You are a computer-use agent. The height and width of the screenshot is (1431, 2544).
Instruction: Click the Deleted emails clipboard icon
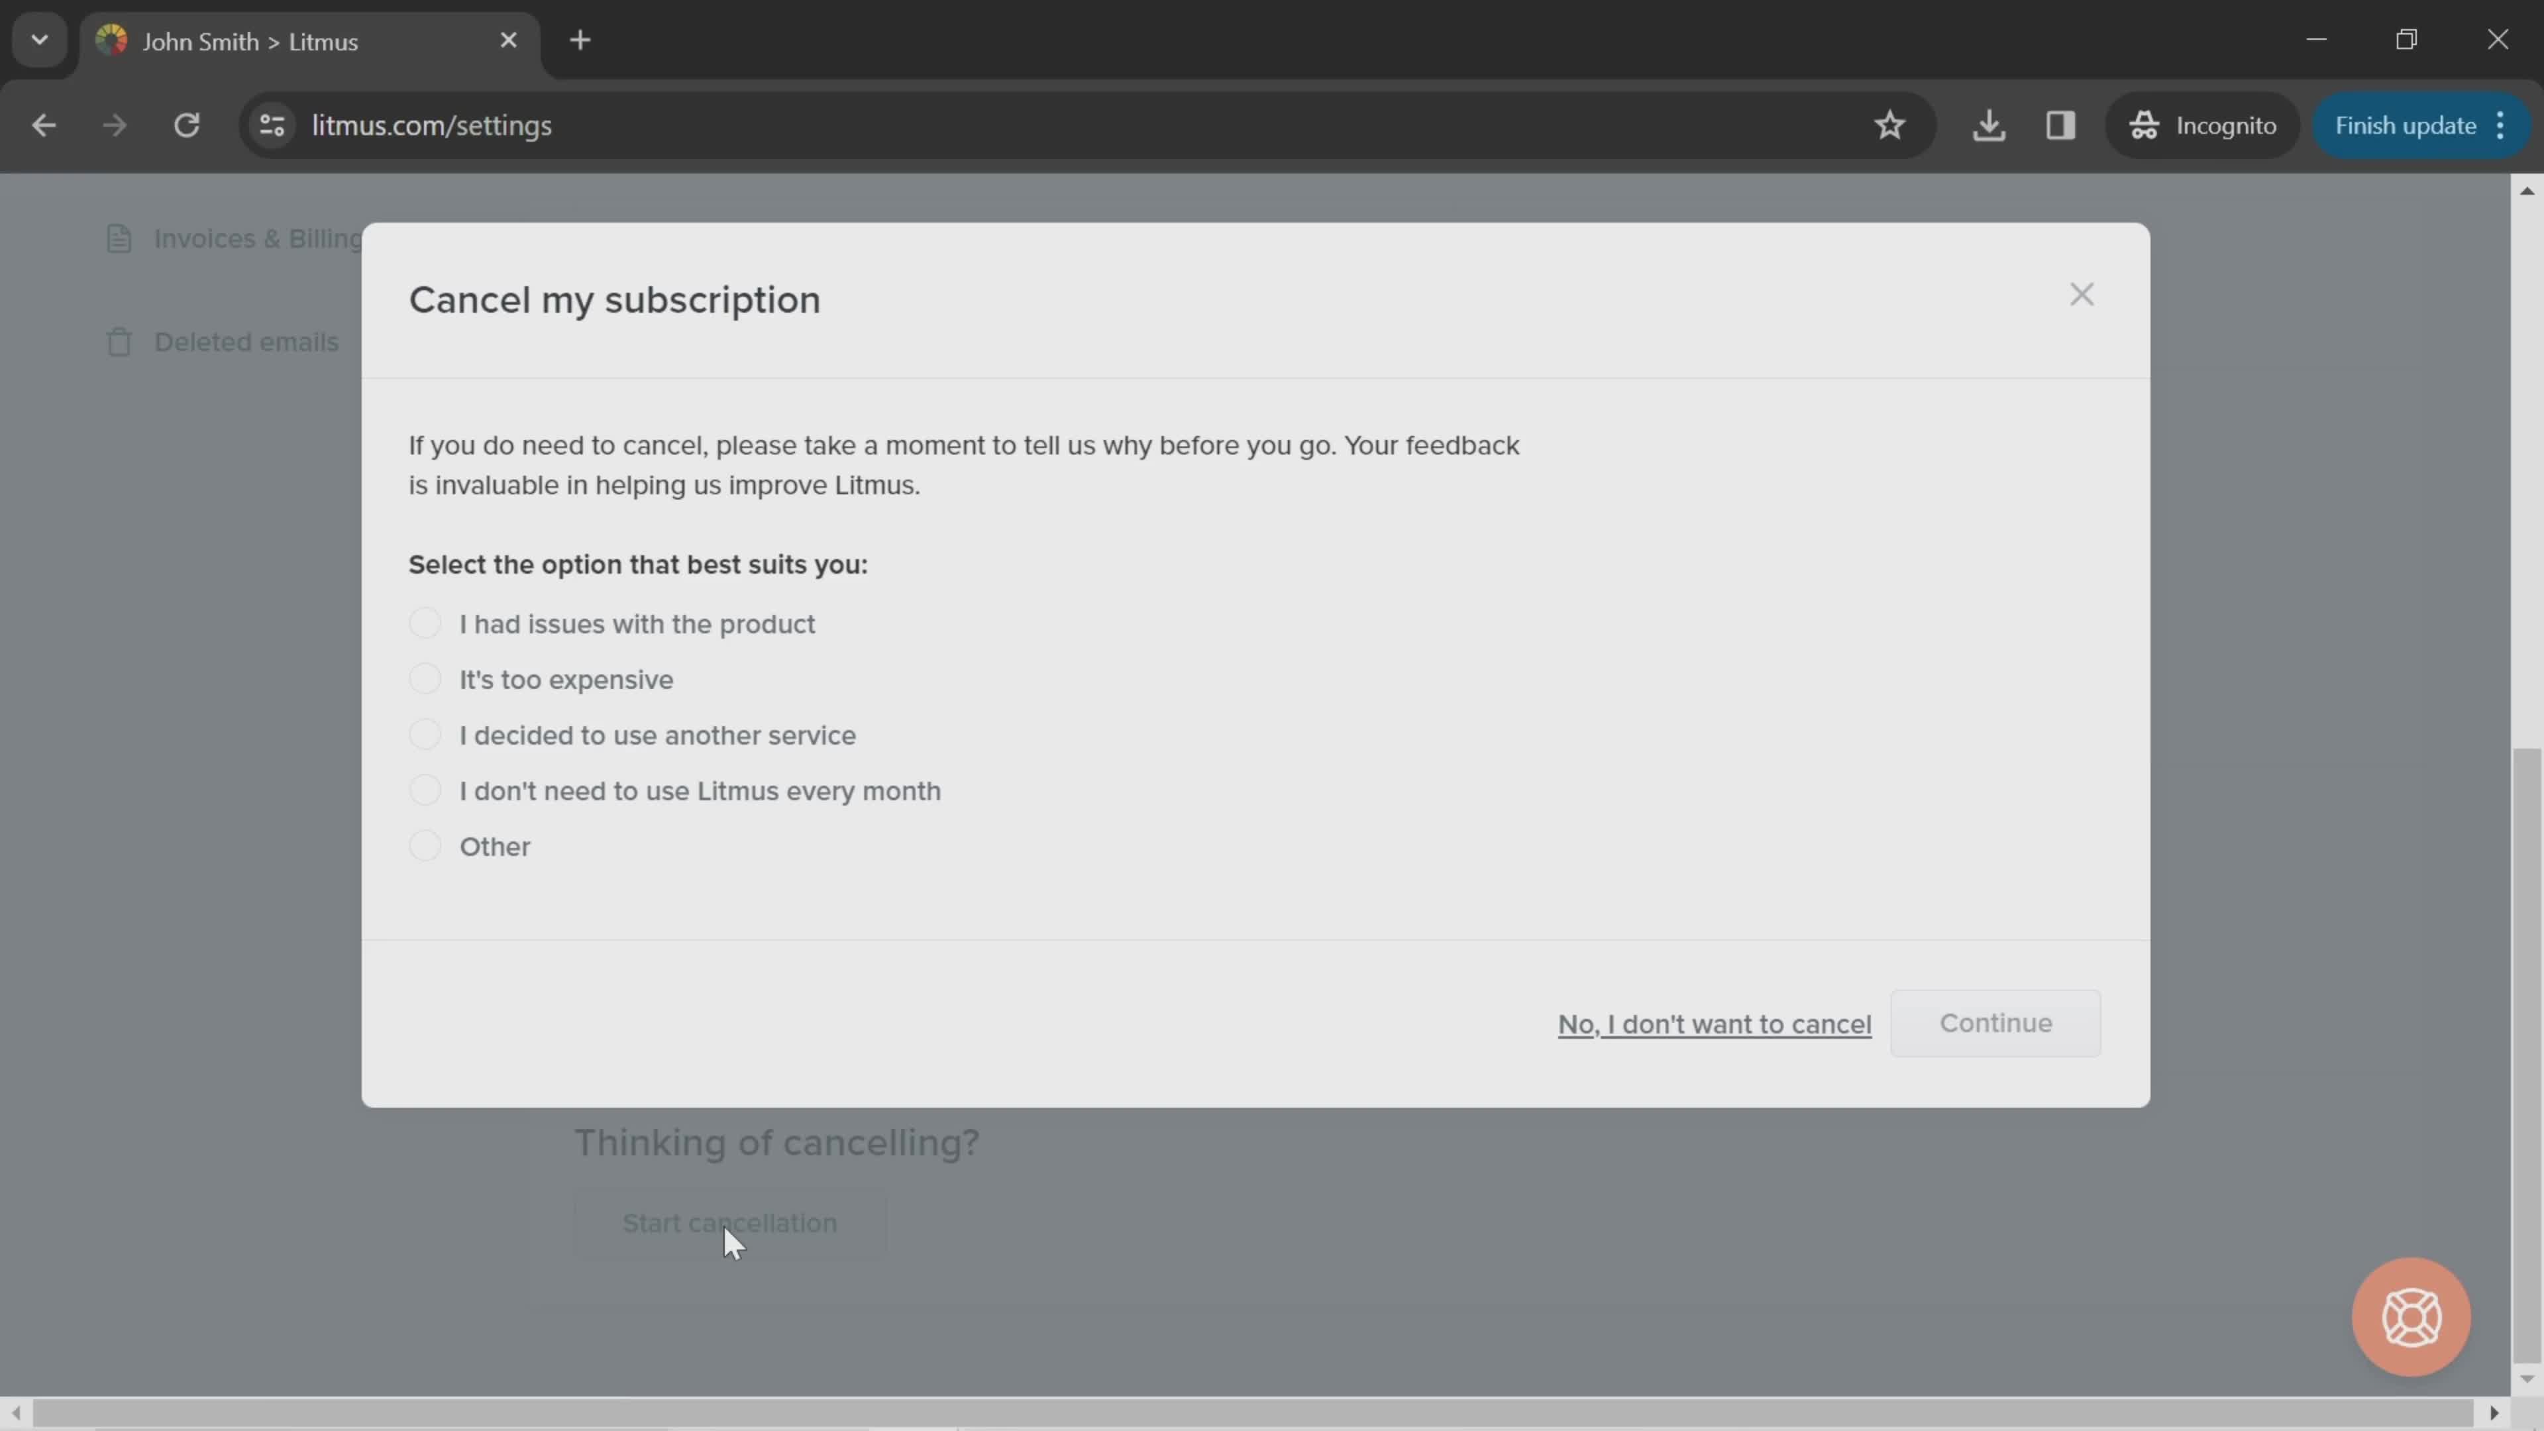(x=119, y=341)
